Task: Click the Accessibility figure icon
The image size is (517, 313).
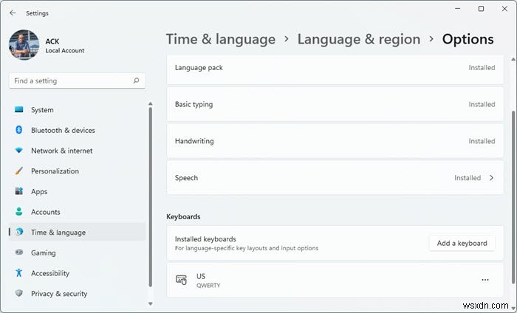Action: (19, 273)
